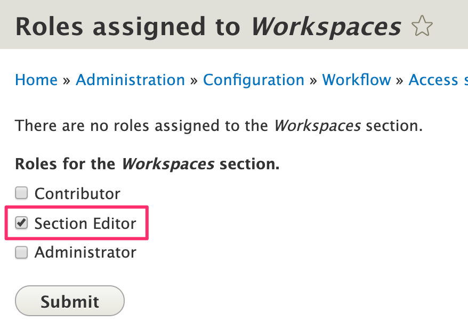The width and height of the screenshot is (468, 330).
Task: Open the Workflow breadcrumb link
Action: click(x=357, y=80)
